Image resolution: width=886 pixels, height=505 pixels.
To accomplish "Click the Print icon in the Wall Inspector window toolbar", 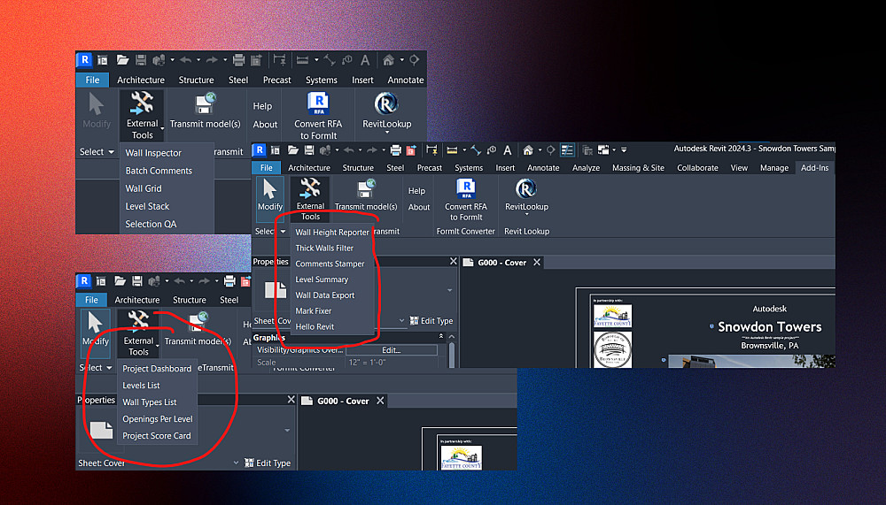I will [x=238, y=60].
